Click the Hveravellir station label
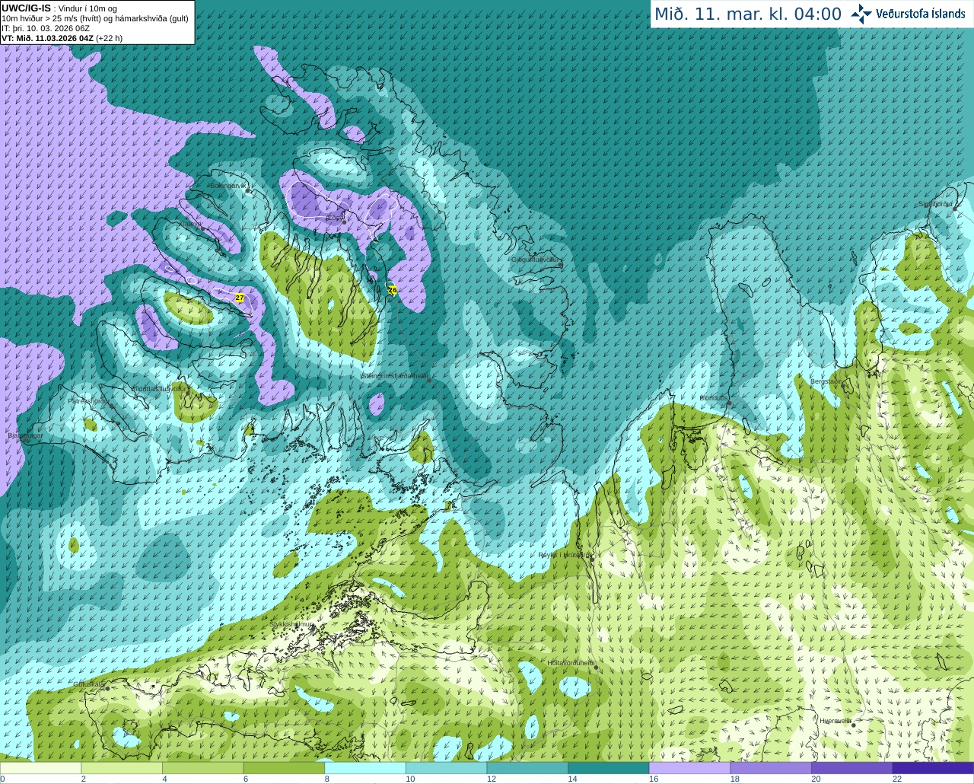 click(836, 720)
